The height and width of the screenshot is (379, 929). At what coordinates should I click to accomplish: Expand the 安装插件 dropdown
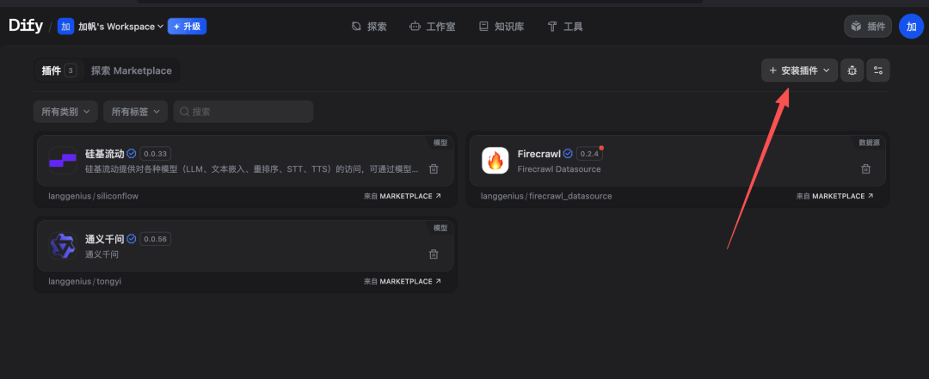(x=799, y=70)
